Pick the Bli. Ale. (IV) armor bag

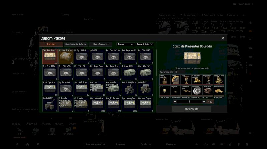[x=129, y=72]
